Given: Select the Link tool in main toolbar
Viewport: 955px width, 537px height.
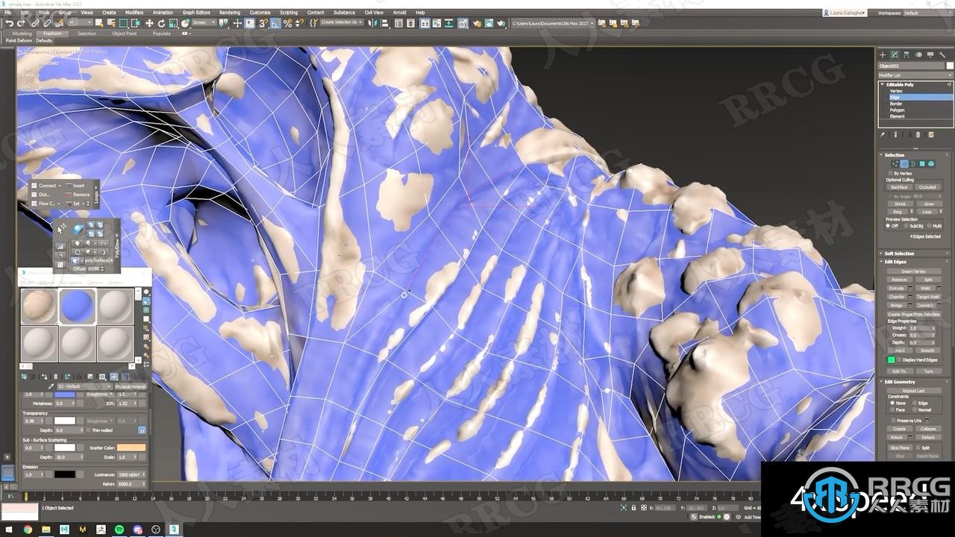Looking at the screenshot, I should coord(34,23).
